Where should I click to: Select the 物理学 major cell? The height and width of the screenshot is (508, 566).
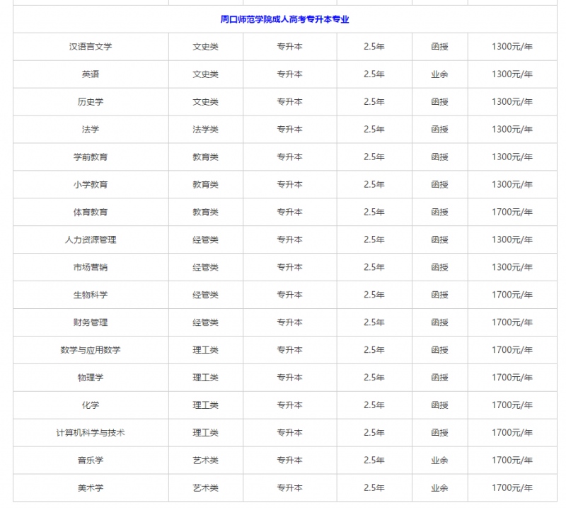[x=91, y=378]
